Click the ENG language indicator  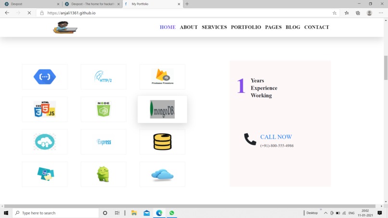(x=351, y=213)
